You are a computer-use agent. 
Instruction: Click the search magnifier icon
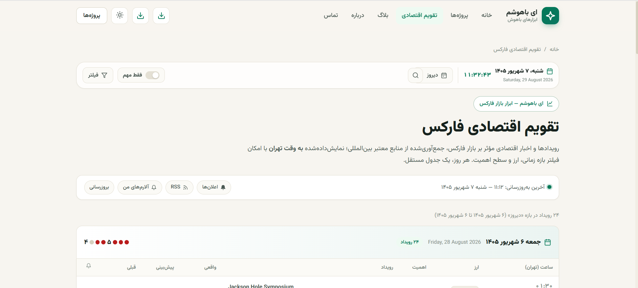click(416, 75)
